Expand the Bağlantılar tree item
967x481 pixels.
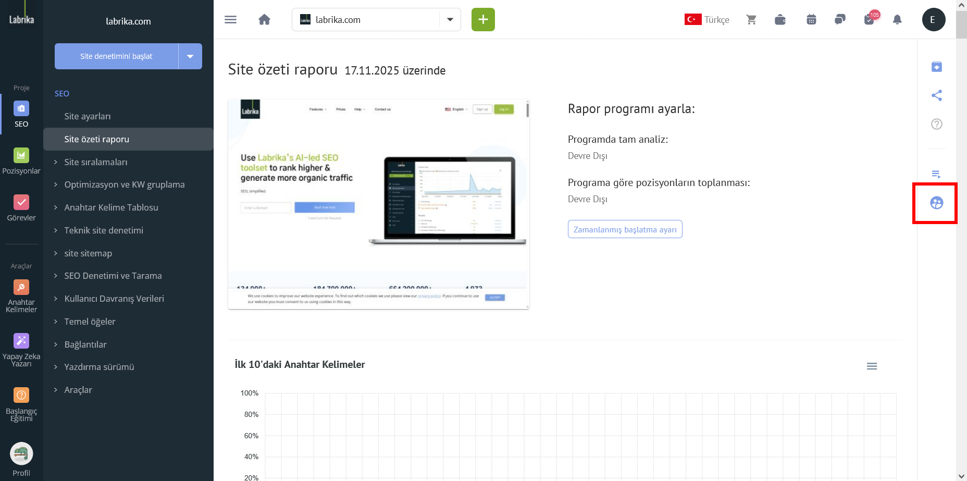pos(85,344)
